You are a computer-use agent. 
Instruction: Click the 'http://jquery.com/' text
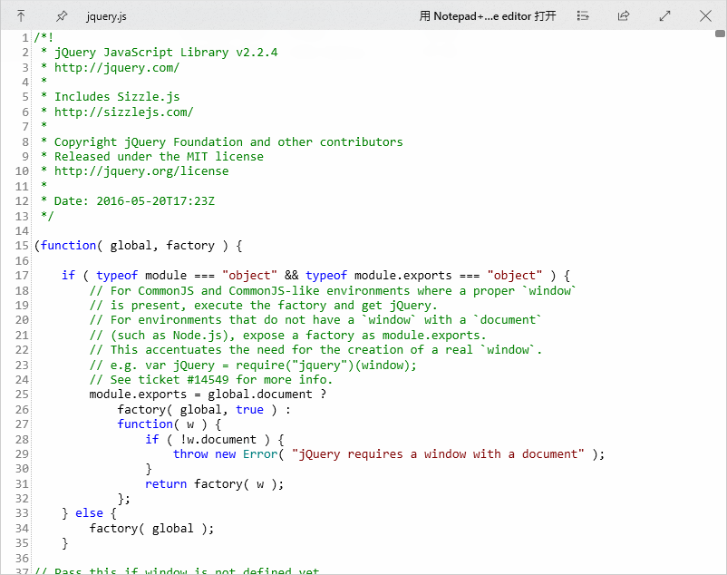coord(117,68)
